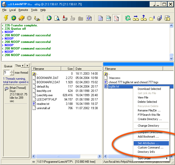Image resolution: width=175 pixels, height=165 pixels.
Task: Sort local list by Filename header
Action: tap(46, 69)
